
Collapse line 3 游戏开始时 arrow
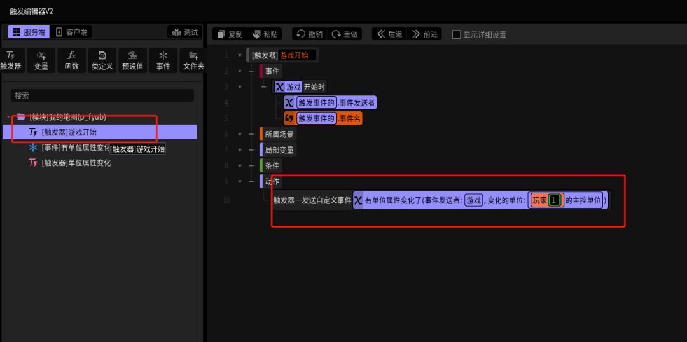coord(240,86)
